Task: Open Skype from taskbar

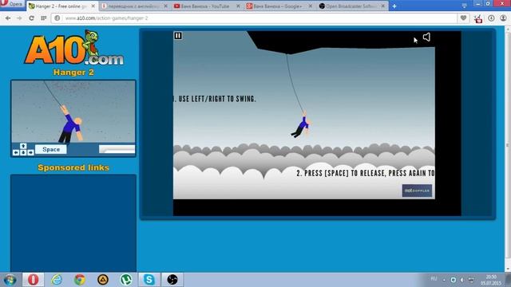Action: coord(149,280)
